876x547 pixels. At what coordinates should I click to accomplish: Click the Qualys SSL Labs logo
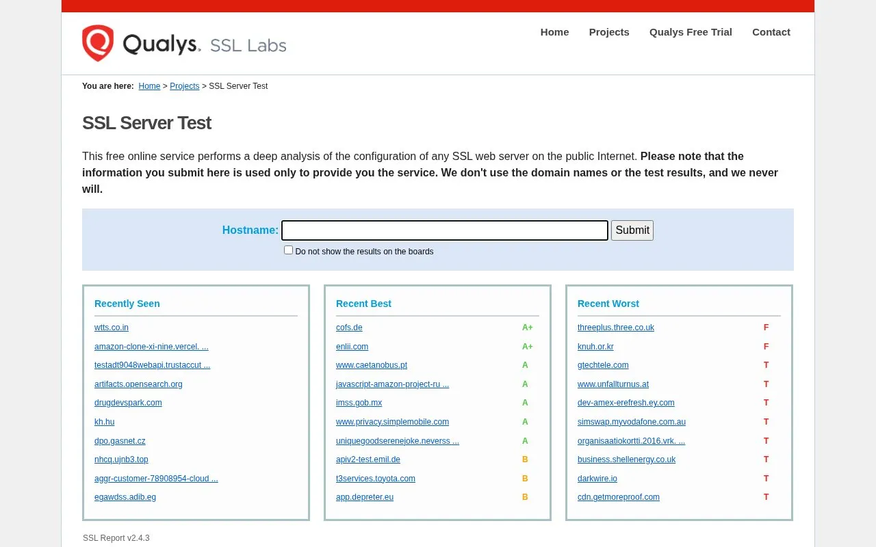[x=184, y=43]
